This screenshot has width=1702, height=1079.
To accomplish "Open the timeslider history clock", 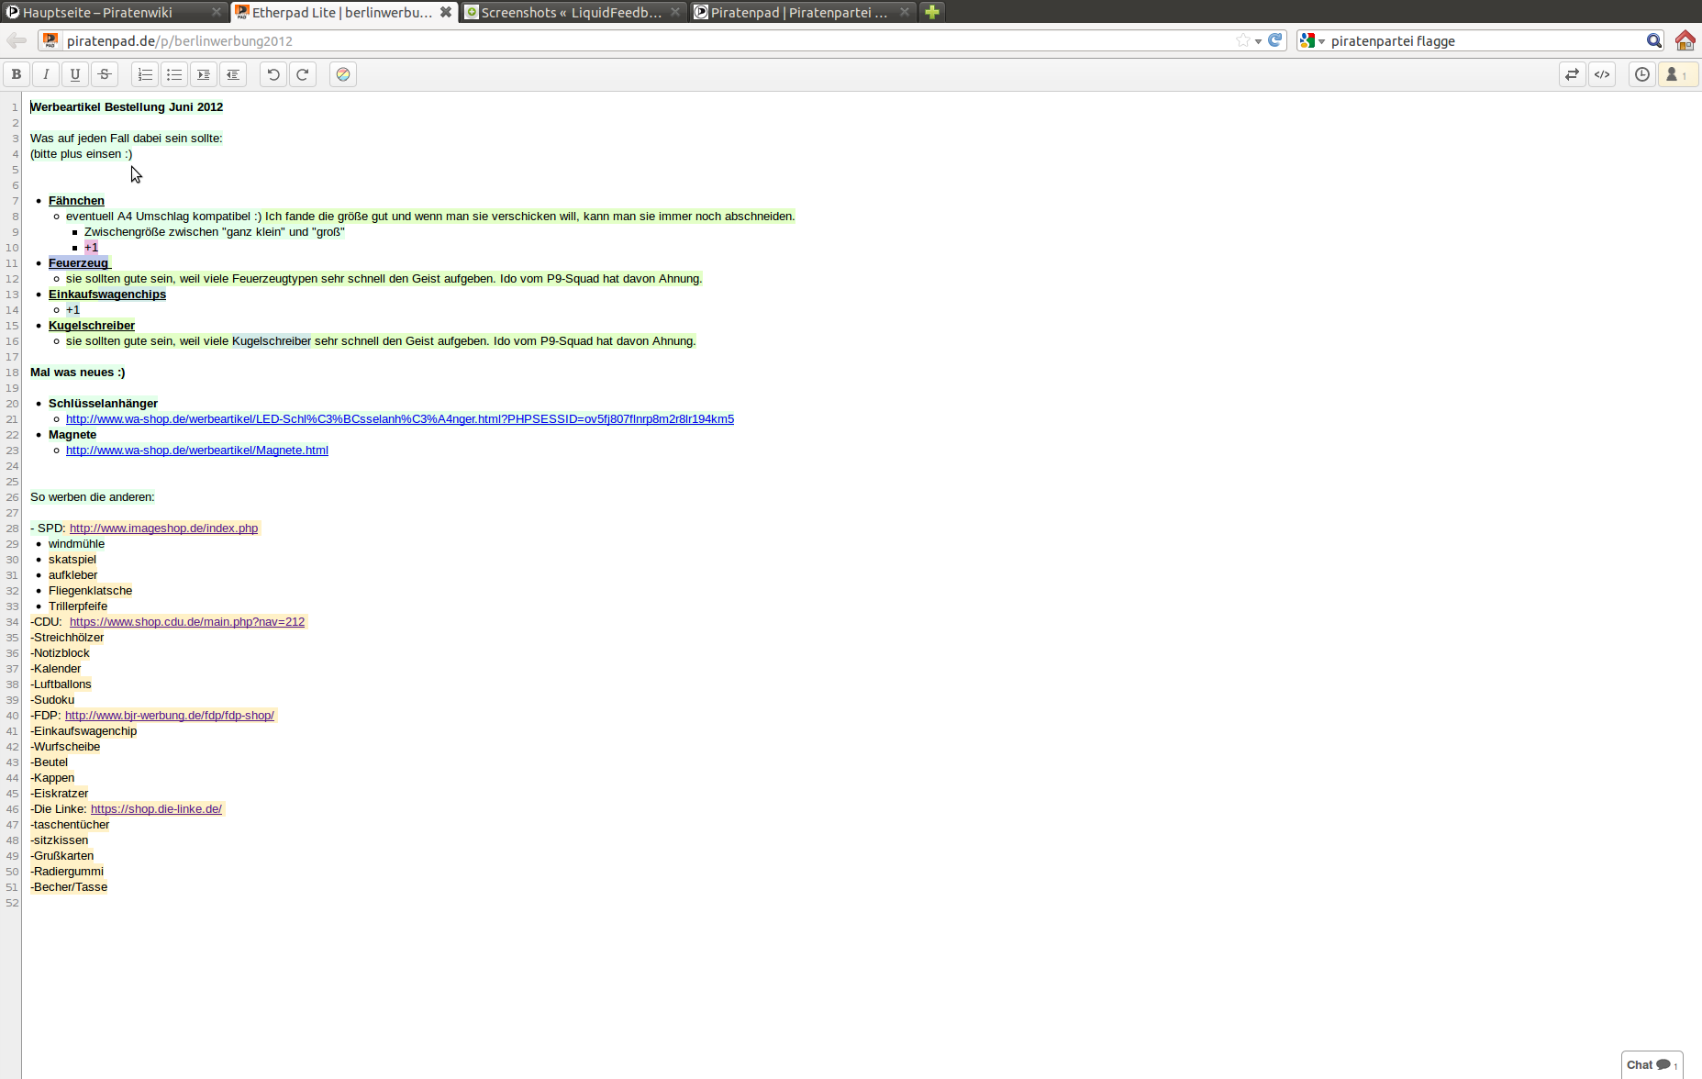I will pyautogui.click(x=1642, y=75).
